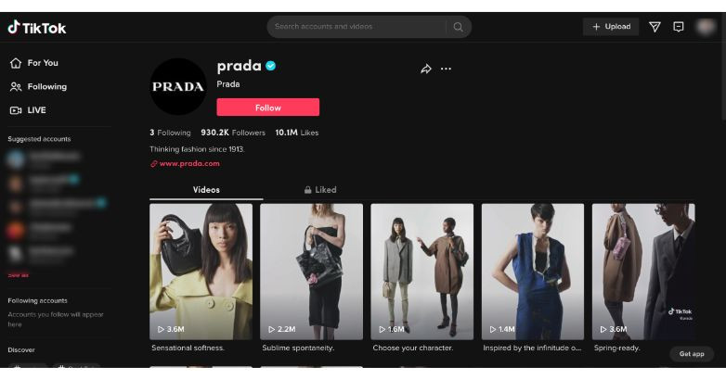This screenshot has width=726, height=380.
Task: Open the three-dot more options menu
Action: [x=446, y=69]
